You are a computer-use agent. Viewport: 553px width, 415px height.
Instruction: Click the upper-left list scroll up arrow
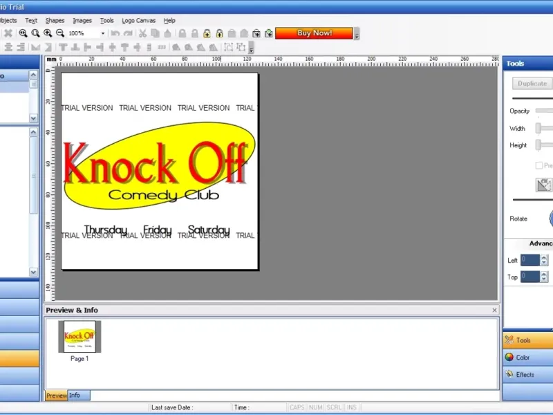[x=33, y=75]
